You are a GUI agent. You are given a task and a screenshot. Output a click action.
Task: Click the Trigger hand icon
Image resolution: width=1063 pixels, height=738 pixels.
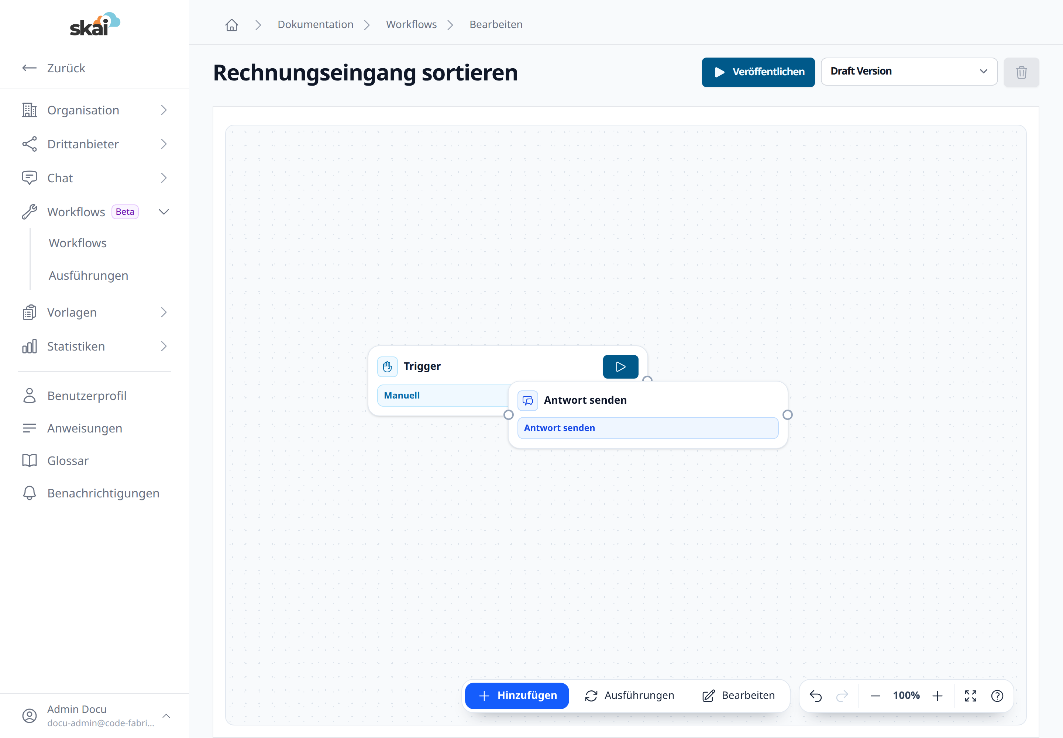[x=387, y=367]
